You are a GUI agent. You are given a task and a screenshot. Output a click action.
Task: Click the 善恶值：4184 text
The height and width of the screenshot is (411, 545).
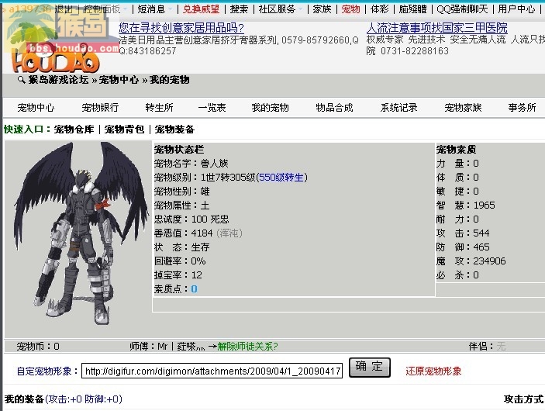[198, 233]
